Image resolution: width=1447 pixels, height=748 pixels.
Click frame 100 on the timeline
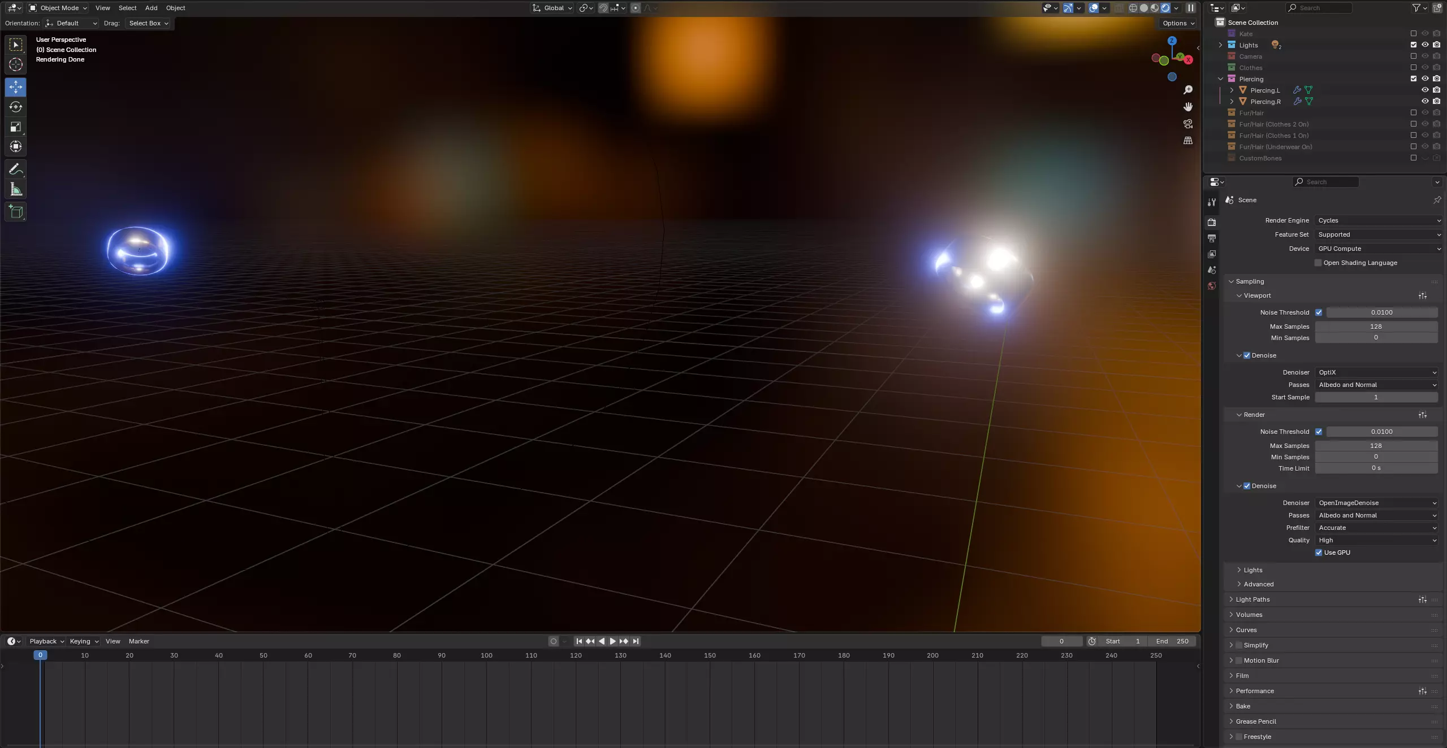point(486,655)
